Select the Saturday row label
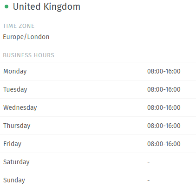 (x=16, y=162)
